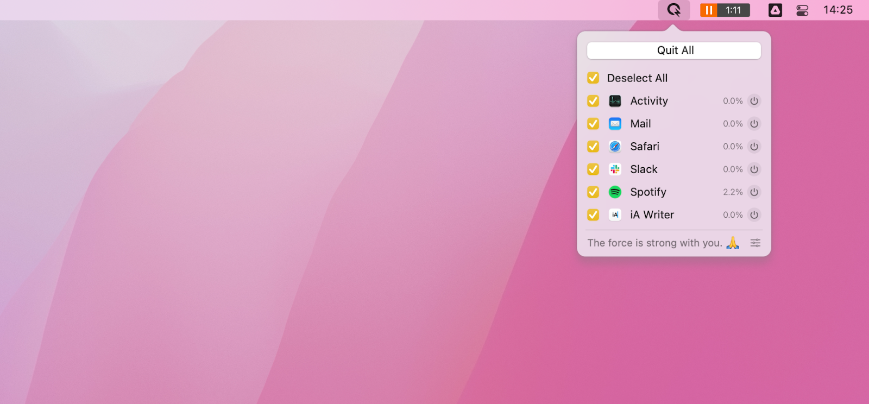Screen dimensions: 869x404
Task: Open Control Center in menu bar
Action: click(802, 10)
